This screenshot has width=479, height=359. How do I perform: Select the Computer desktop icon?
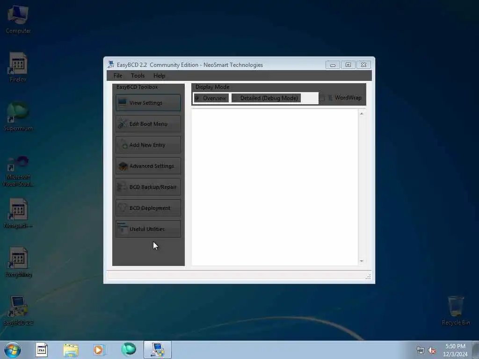(x=18, y=20)
